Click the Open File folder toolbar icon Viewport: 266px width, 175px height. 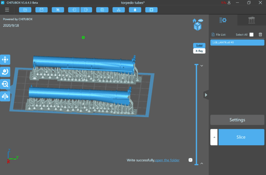pyautogui.click(x=25, y=10)
